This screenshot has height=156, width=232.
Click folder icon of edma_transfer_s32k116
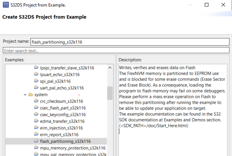[36, 121]
